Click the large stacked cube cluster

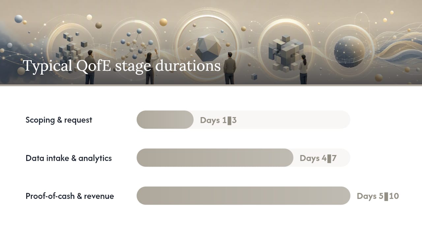click(x=285, y=53)
